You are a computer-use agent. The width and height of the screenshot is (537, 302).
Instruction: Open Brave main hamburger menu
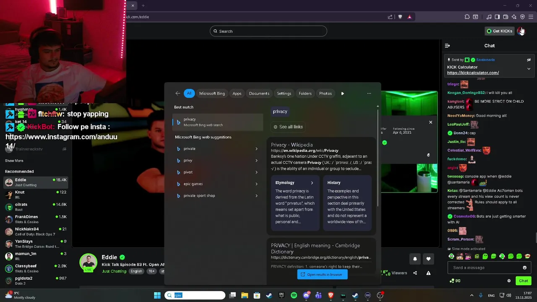point(531,17)
